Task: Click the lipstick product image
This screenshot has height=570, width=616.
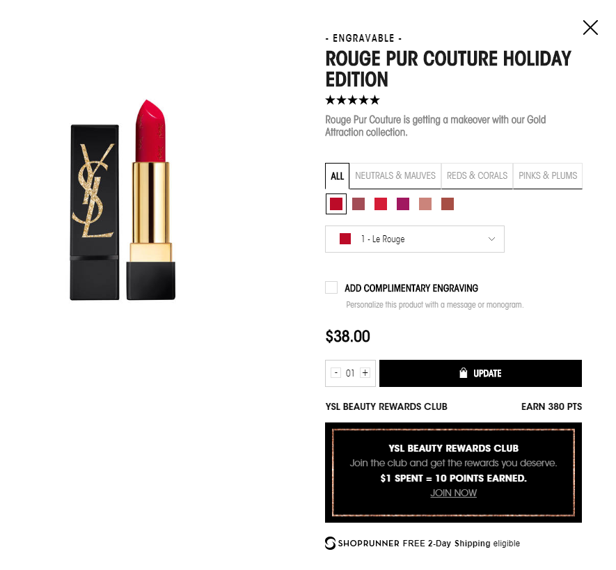Action: click(x=123, y=200)
